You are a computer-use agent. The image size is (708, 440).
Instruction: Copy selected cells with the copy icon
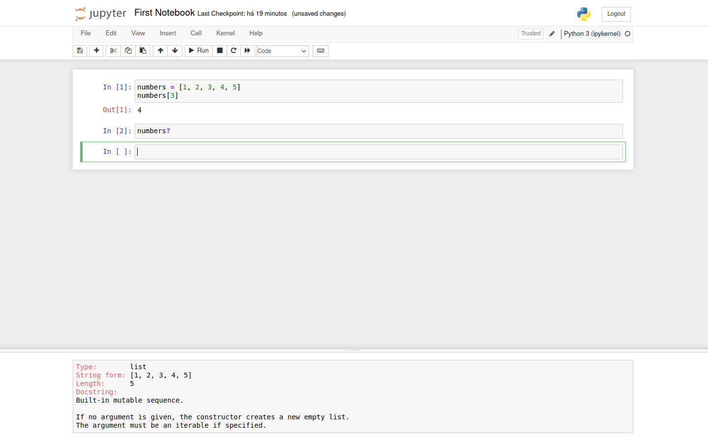[128, 51]
